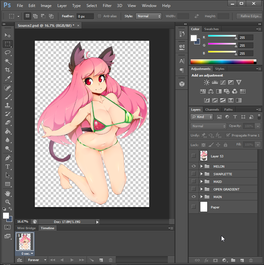Screen dimensions: 264x265
Task: Select the Healing Brush tool
Action: pos(7,88)
